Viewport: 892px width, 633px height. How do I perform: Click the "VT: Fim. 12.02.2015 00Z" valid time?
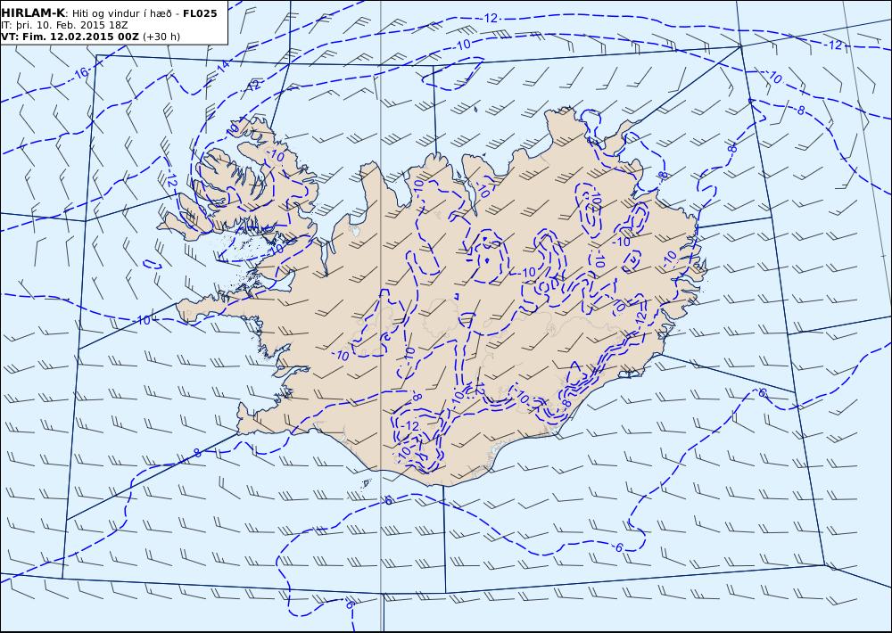70,37
